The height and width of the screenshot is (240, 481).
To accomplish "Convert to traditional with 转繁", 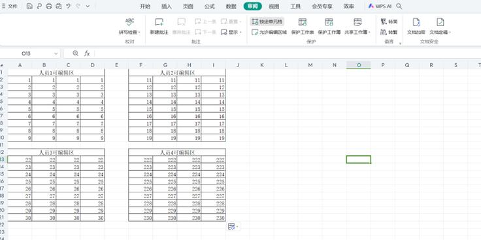I will click(389, 32).
